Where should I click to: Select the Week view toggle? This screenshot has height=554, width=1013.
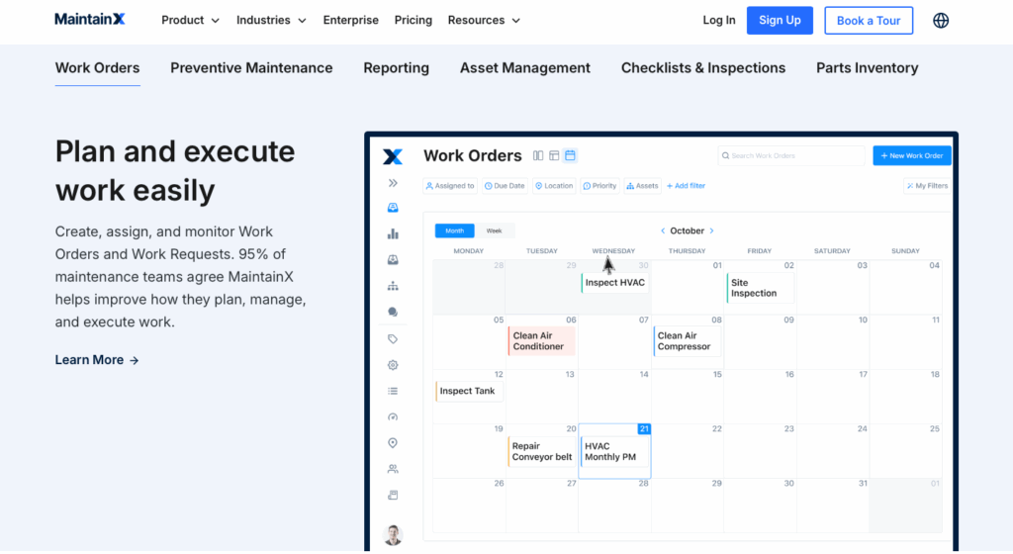(495, 231)
